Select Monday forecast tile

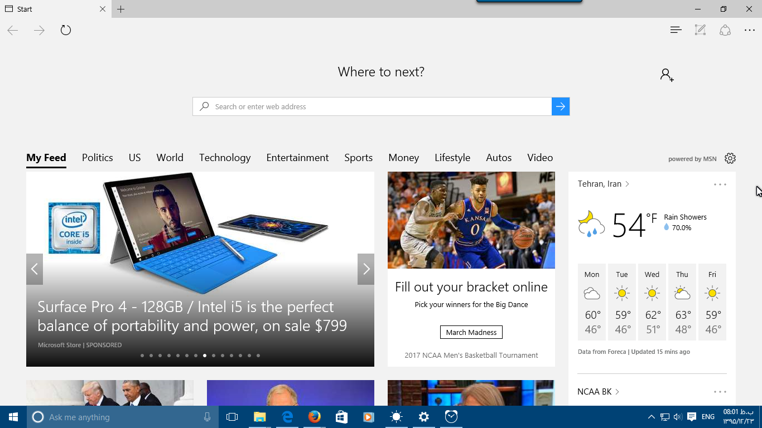(592, 302)
